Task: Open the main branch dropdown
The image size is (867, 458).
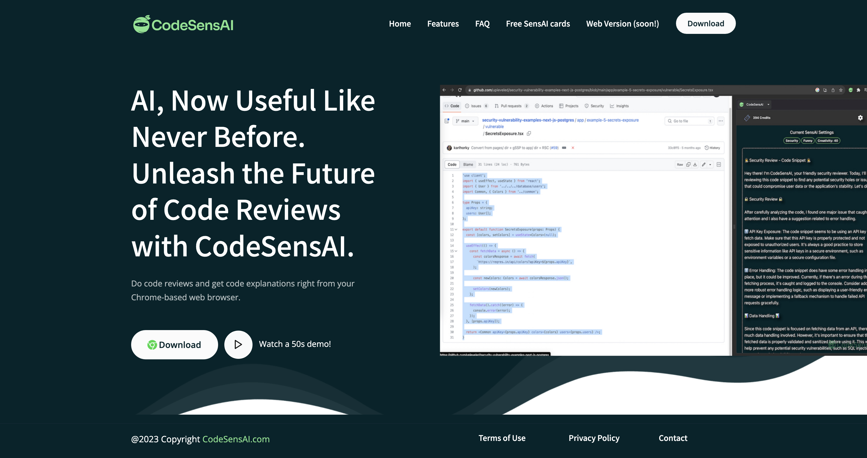Action: [x=465, y=121]
